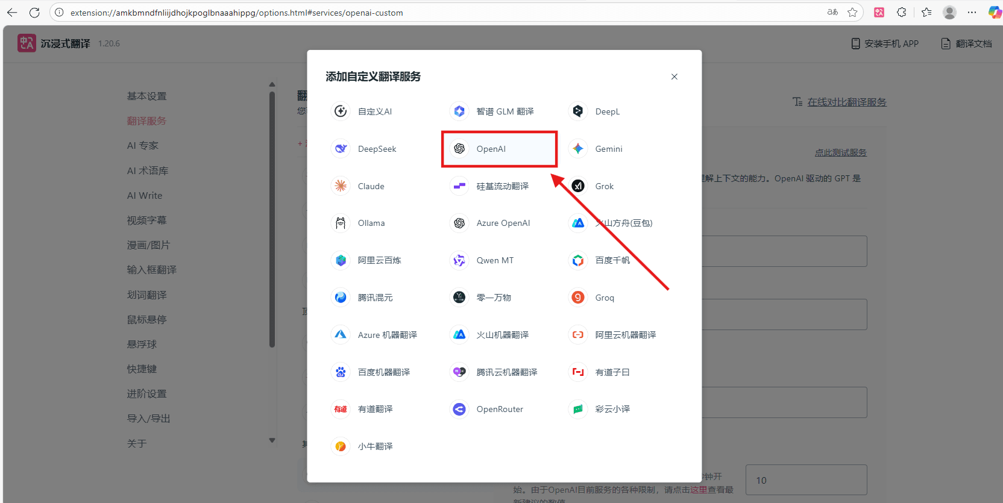
Task: Pick the Gemini service icon
Action: click(x=578, y=149)
